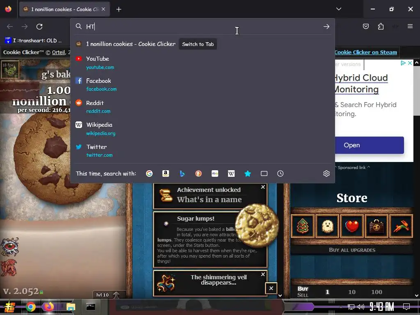
Task: Search with DuckDuckGo icon
Action: pyautogui.click(x=199, y=173)
